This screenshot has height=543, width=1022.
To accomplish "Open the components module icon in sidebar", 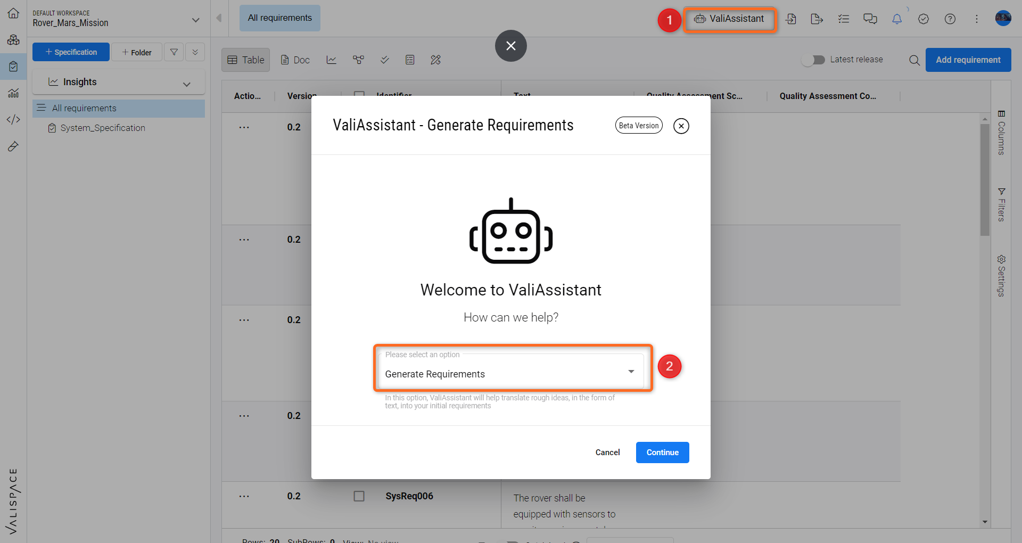I will (x=13, y=40).
